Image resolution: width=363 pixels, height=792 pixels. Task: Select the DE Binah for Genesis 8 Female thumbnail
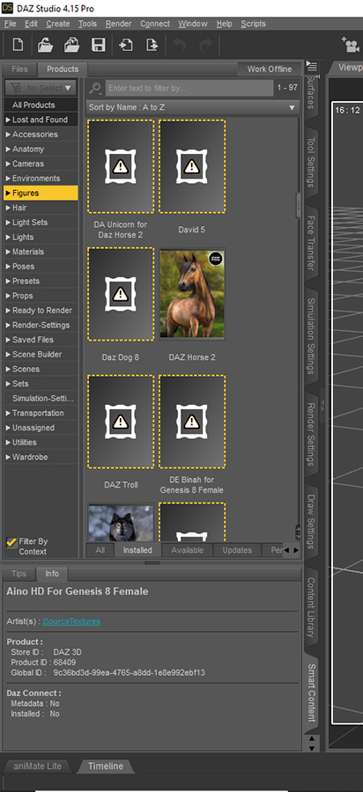tap(192, 422)
